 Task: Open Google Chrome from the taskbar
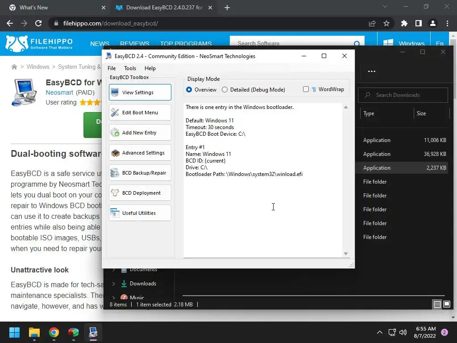(54, 332)
